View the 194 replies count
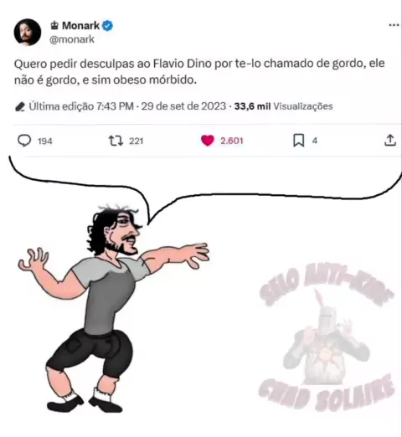 click(x=45, y=141)
